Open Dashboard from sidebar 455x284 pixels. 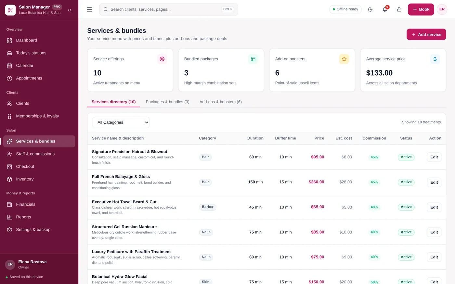pos(39,40)
